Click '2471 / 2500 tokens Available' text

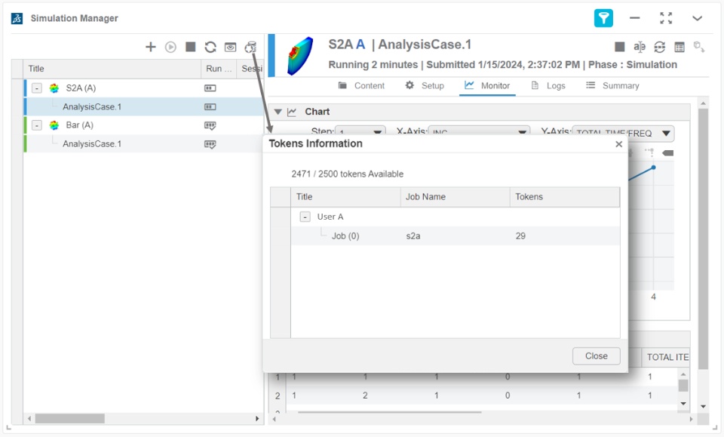click(x=347, y=174)
